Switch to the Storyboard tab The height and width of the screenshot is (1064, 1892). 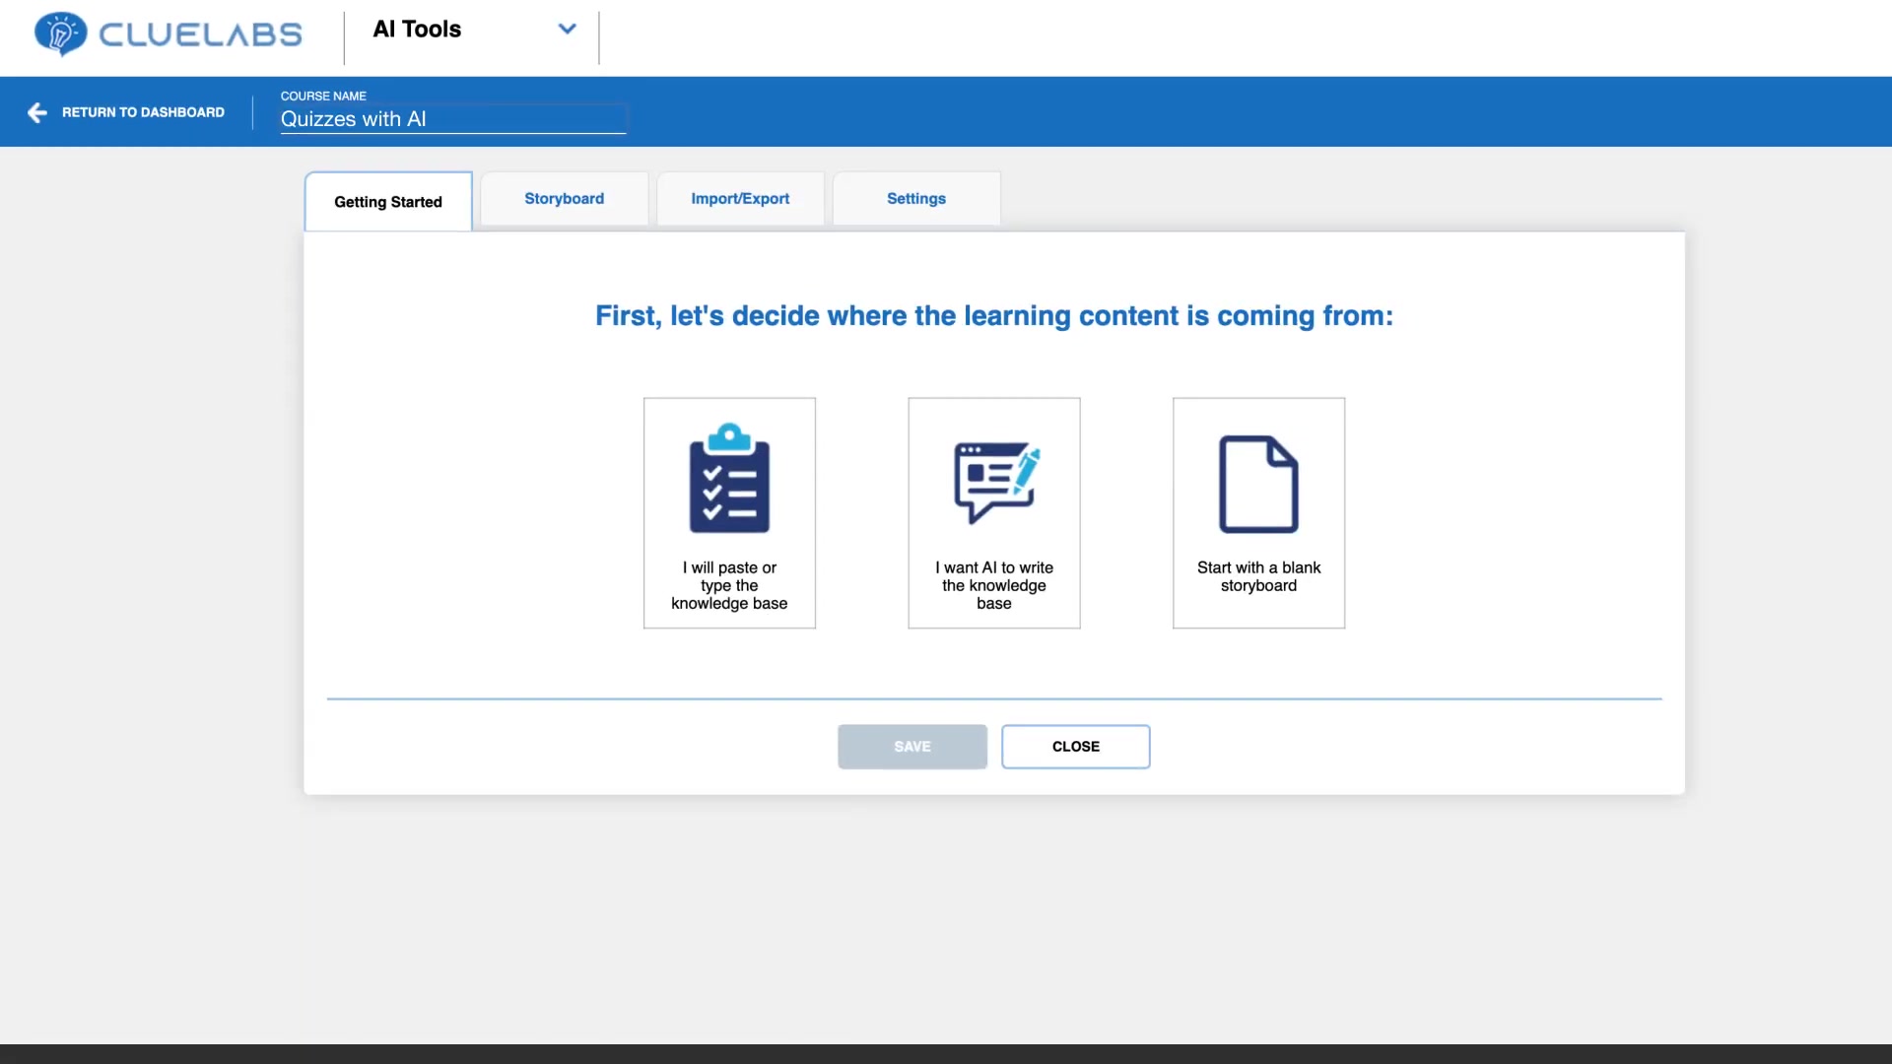tap(564, 198)
